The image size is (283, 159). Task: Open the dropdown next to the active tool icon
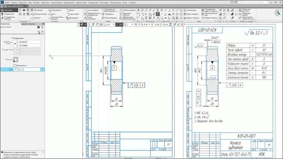(x=85, y=25)
